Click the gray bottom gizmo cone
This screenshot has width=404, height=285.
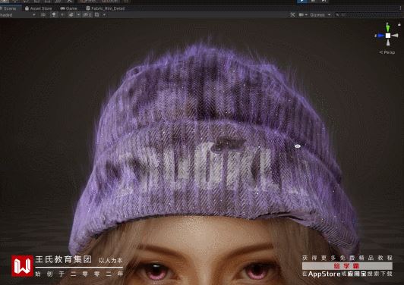click(388, 42)
